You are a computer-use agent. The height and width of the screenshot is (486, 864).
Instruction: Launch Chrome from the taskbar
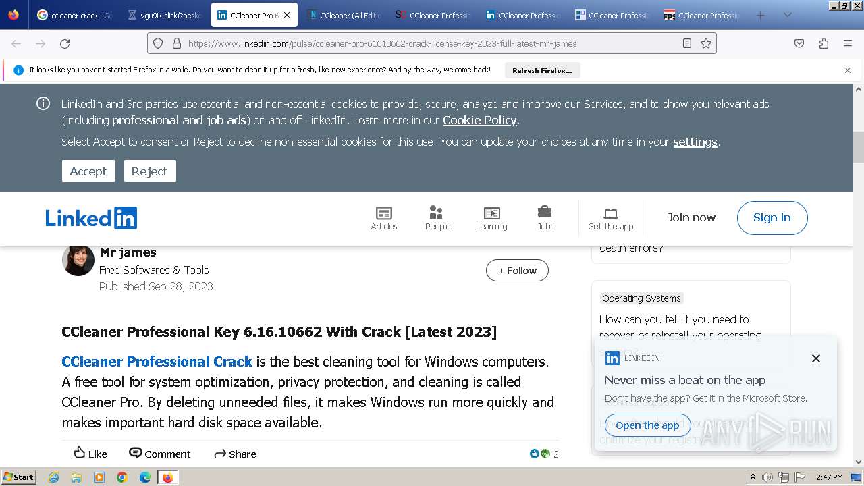(x=122, y=477)
